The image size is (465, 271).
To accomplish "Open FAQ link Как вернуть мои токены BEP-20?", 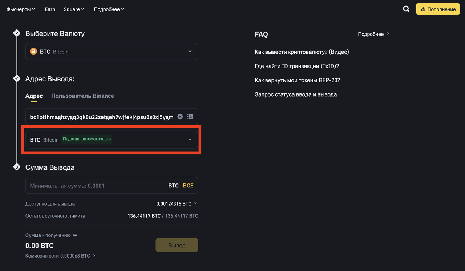I will click(298, 80).
